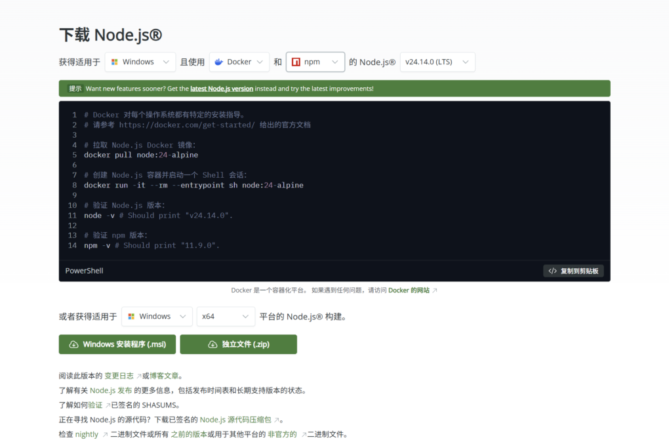Viewport: 669px width, 446px height.
Task: Download the standalone .zip file
Action: pos(238,344)
